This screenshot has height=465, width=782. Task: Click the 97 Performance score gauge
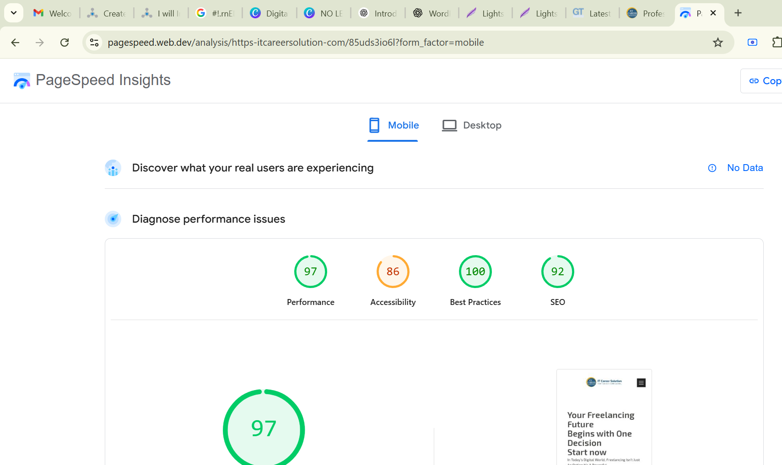coord(311,271)
